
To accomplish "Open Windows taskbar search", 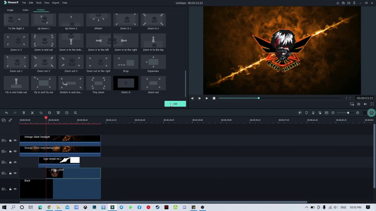I will point(13,207).
